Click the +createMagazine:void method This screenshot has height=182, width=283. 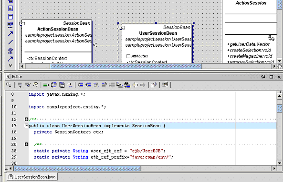tap(250, 56)
